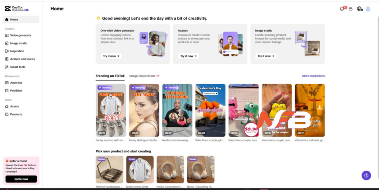The width and height of the screenshot is (379, 190).
Task: Select the Trending on TikTok tab
Action: point(110,76)
